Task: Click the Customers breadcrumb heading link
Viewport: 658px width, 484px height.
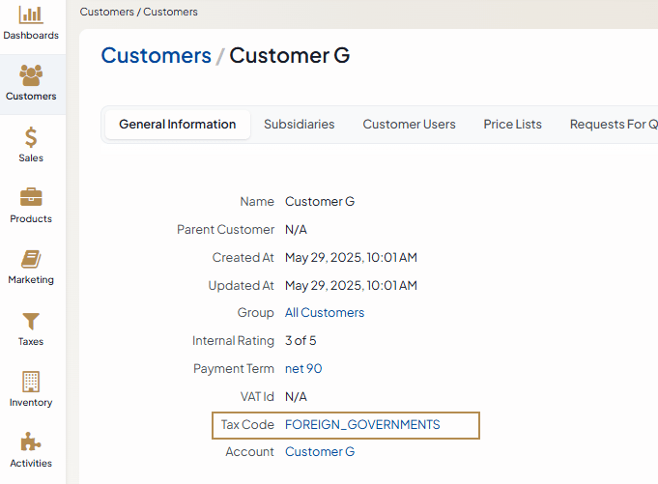Action: point(156,56)
